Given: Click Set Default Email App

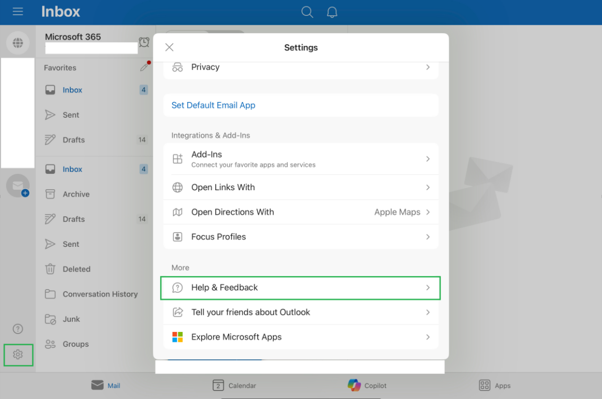Looking at the screenshot, I should [x=213, y=105].
